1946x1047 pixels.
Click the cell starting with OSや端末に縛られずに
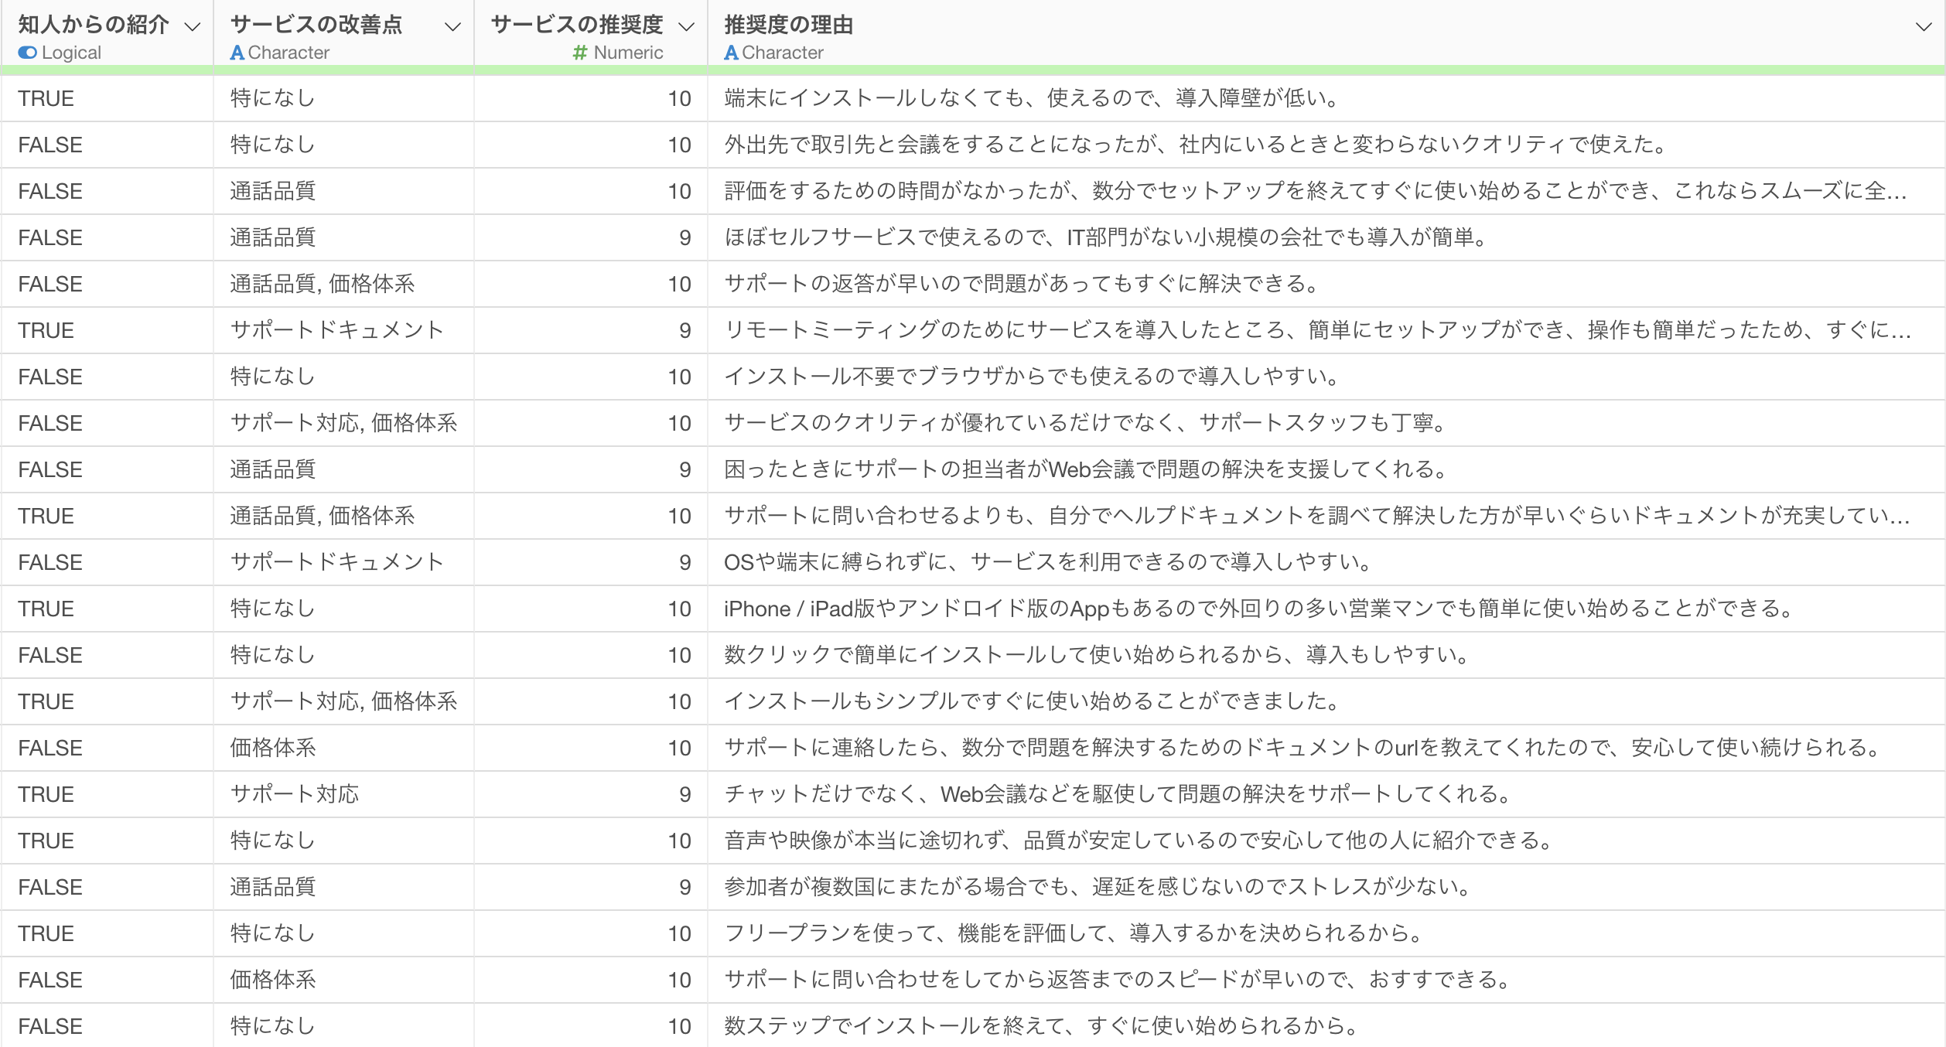1046,562
